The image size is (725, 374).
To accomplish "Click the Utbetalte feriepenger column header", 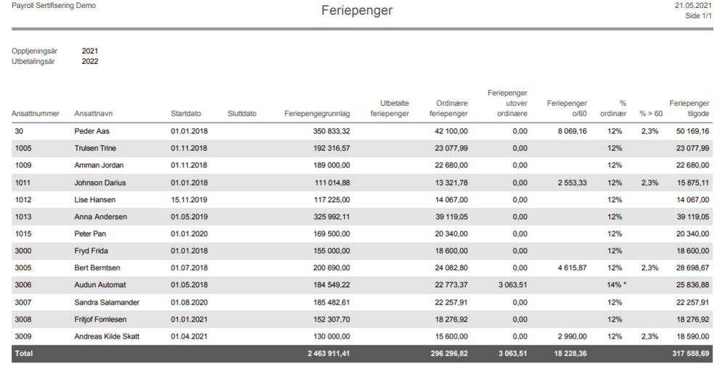I will [x=390, y=109].
